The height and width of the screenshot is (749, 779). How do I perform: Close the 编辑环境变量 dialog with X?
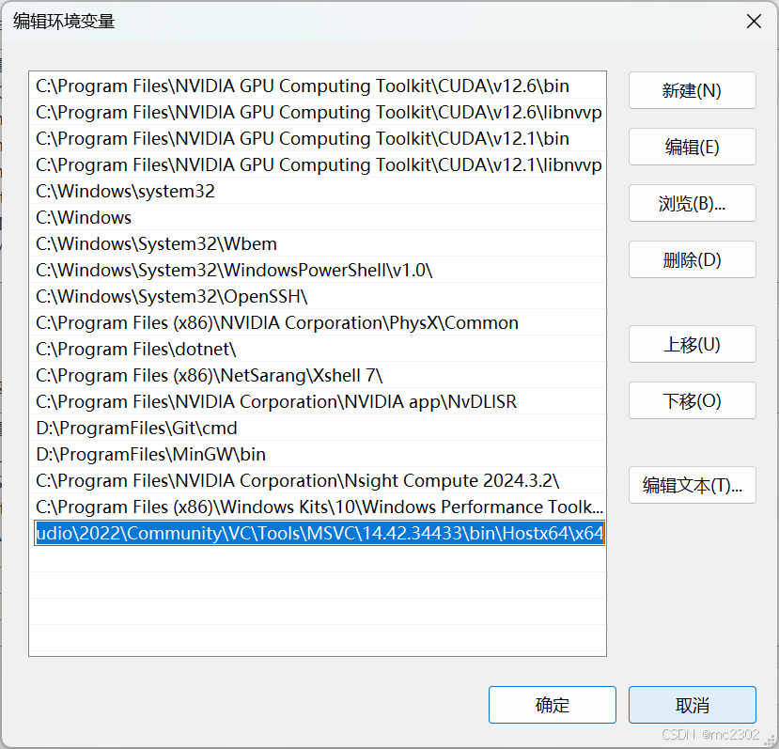point(754,21)
